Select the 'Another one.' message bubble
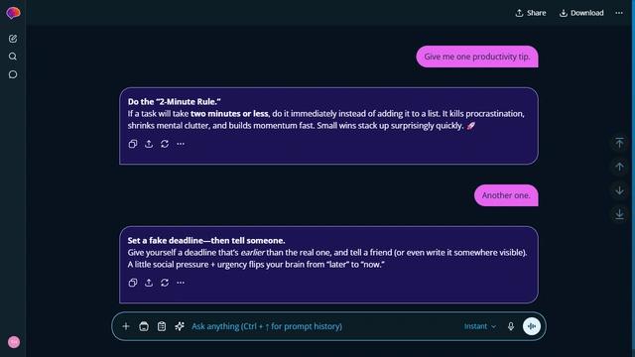This screenshot has width=635, height=357. click(506, 195)
